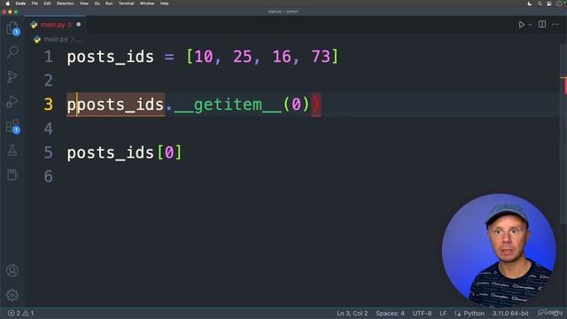This screenshot has height=319, width=567.
Task: Select the main.py editor tab
Action: point(55,25)
